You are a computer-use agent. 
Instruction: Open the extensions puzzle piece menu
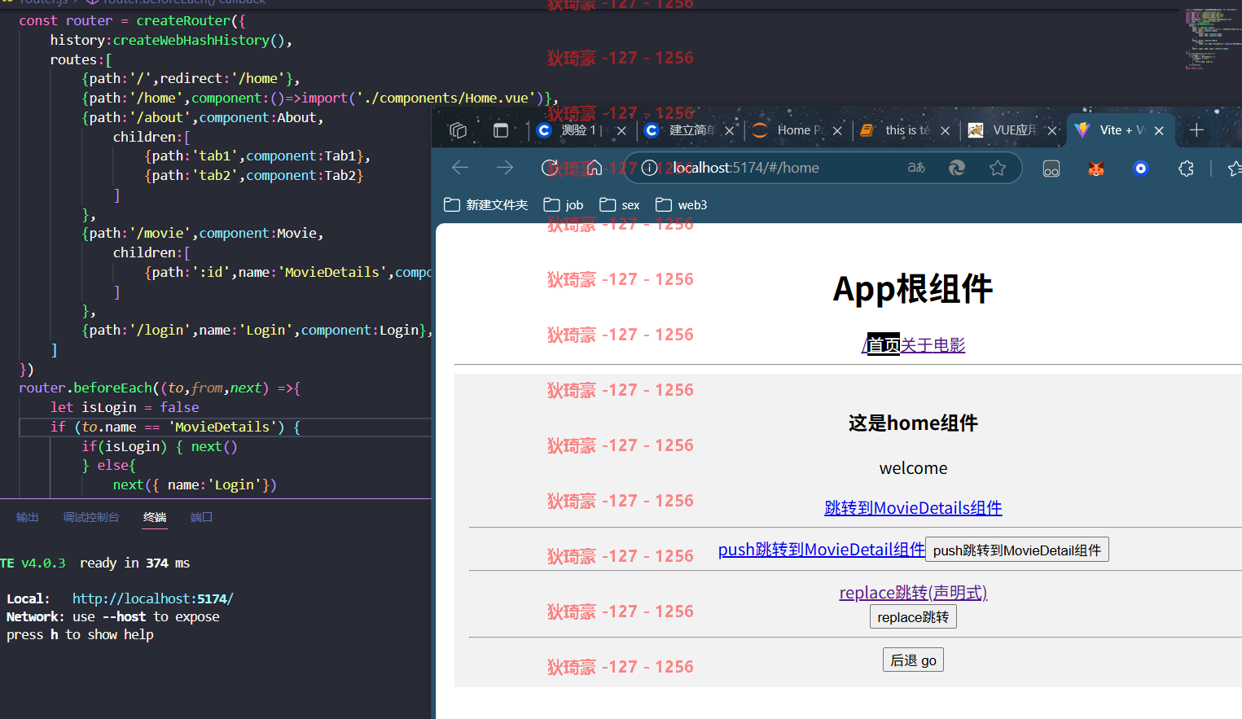(1186, 169)
